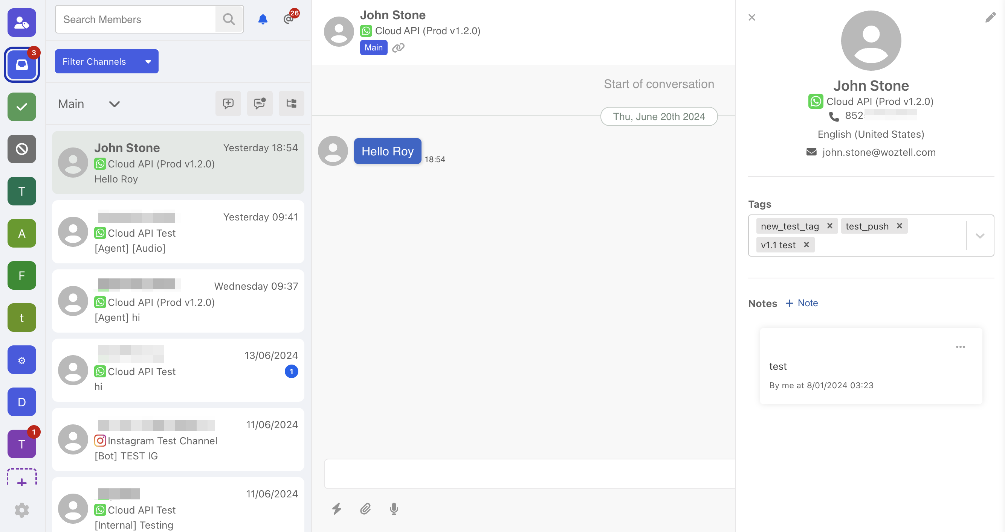
Task: Click the attachment paperclip icon
Action: [x=365, y=509]
